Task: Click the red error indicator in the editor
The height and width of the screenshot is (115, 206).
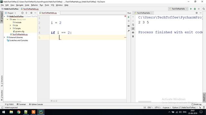Action: 125,16
